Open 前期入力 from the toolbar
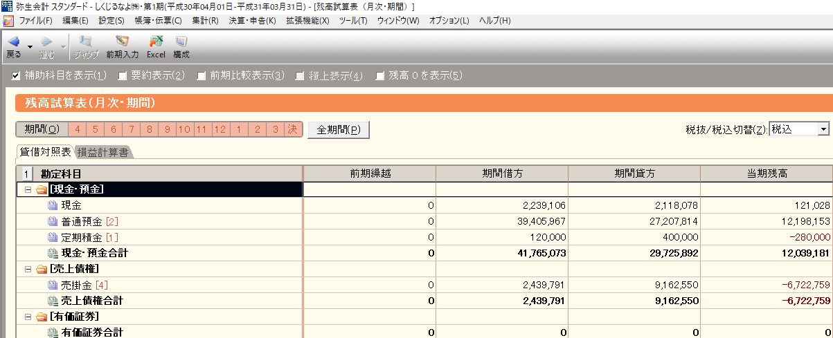The image size is (833, 338). click(123, 43)
